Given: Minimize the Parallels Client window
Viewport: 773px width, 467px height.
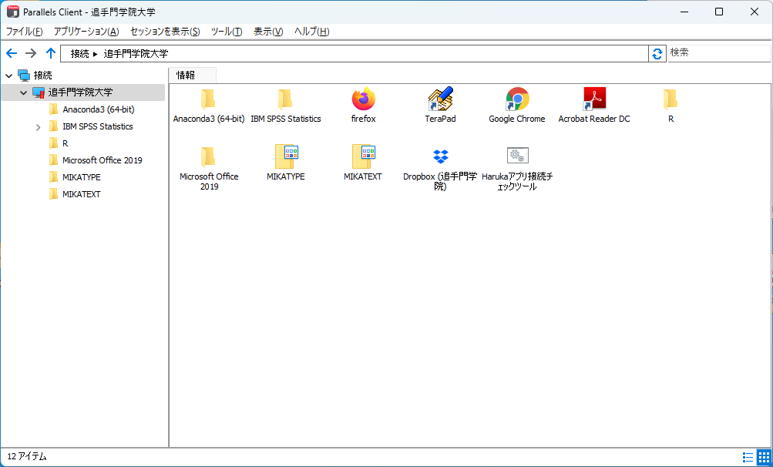Looking at the screenshot, I should click(684, 12).
